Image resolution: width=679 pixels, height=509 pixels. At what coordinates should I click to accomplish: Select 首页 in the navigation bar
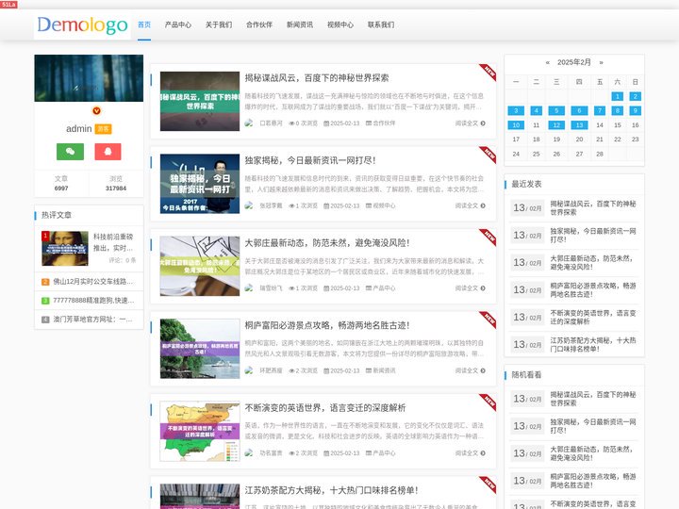[144, 25]
